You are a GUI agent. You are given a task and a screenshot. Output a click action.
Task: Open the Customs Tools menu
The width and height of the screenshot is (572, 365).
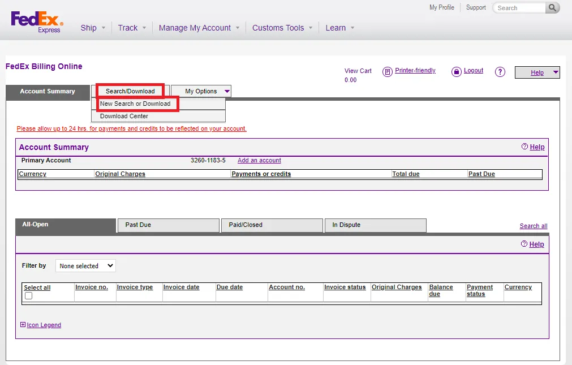coord(278,28)
